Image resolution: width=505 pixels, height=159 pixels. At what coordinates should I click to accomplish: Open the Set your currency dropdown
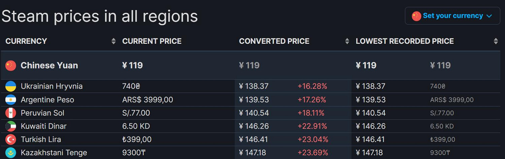pyautogui.click(x=452, y=16)
